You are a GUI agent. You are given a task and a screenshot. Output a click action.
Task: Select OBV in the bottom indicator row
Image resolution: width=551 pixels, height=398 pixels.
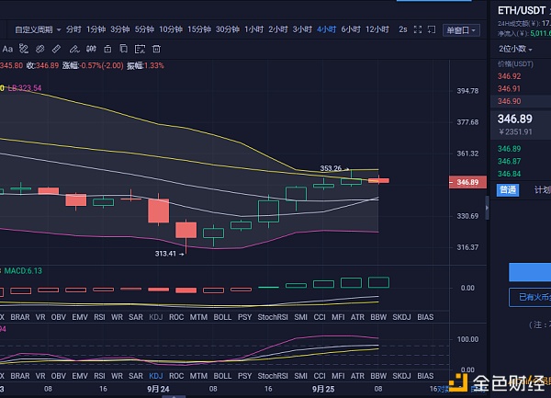click(x=59, y=376)
